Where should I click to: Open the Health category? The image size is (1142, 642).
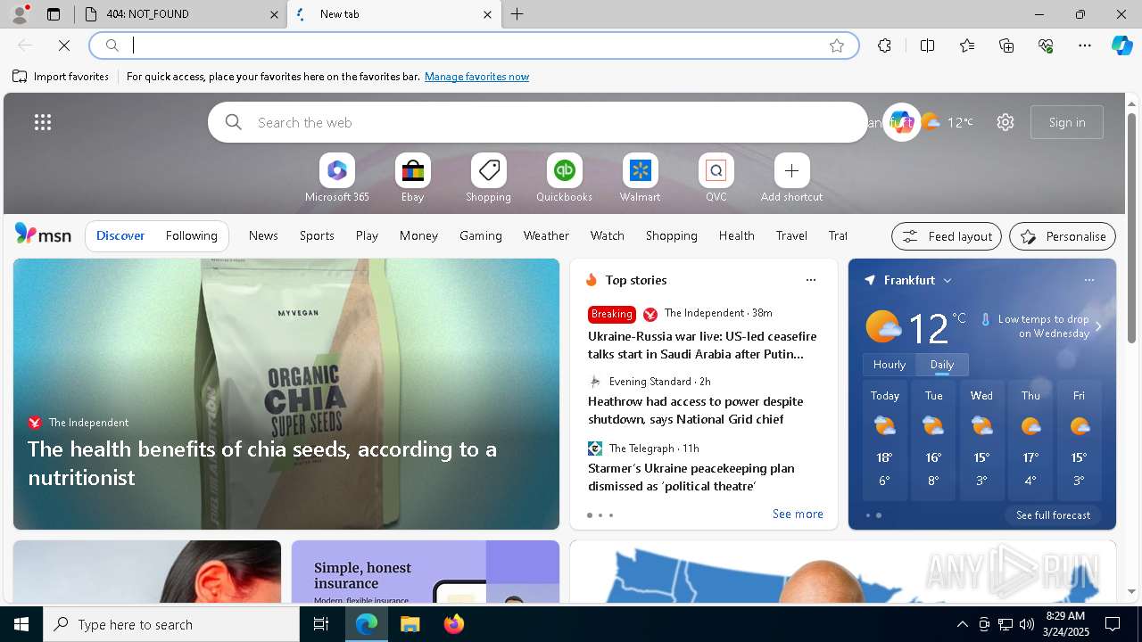[x=736, y=235]
